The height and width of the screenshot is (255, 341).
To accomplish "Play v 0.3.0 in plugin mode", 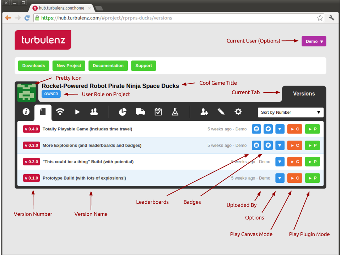I will (x=312, y=145).
